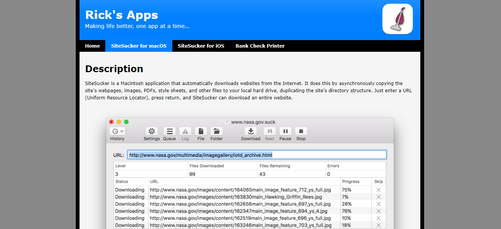
Task: Click the green zoom window dot
Action: tap(126, 122)
